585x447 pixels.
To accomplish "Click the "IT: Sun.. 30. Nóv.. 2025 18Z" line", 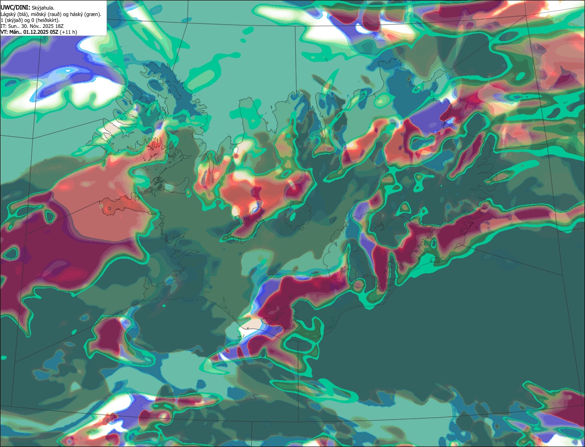I will click(32, 26).
